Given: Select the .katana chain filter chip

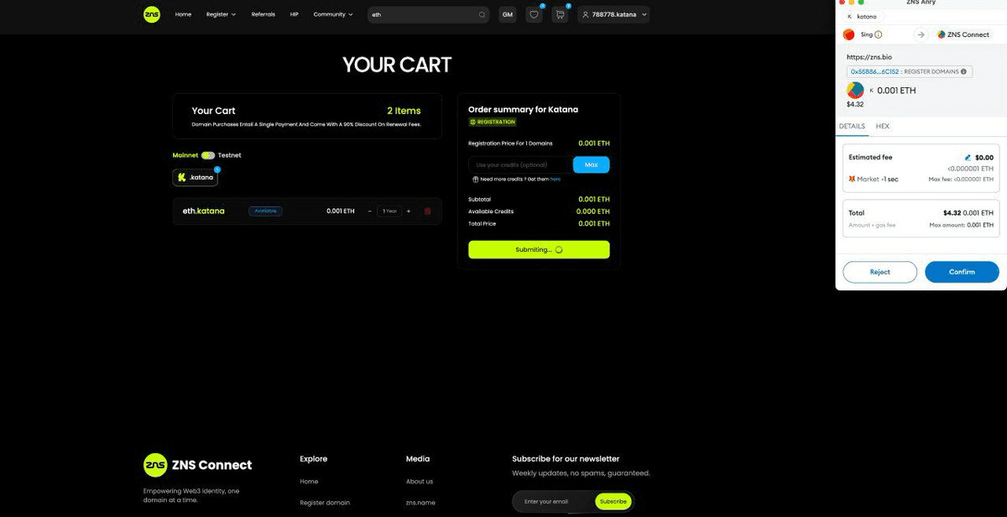Looking at the screenshot, I should 195,178.
